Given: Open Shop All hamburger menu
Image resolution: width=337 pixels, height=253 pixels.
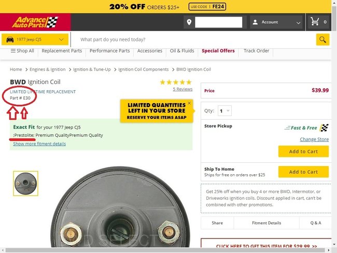Looking at the screenshot, I should tap(22, 51).
